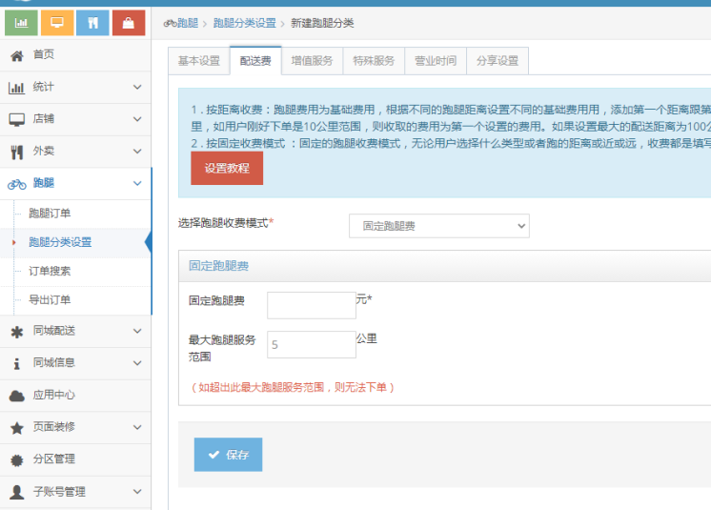Click the orange monitor icon button

[57, 22]
